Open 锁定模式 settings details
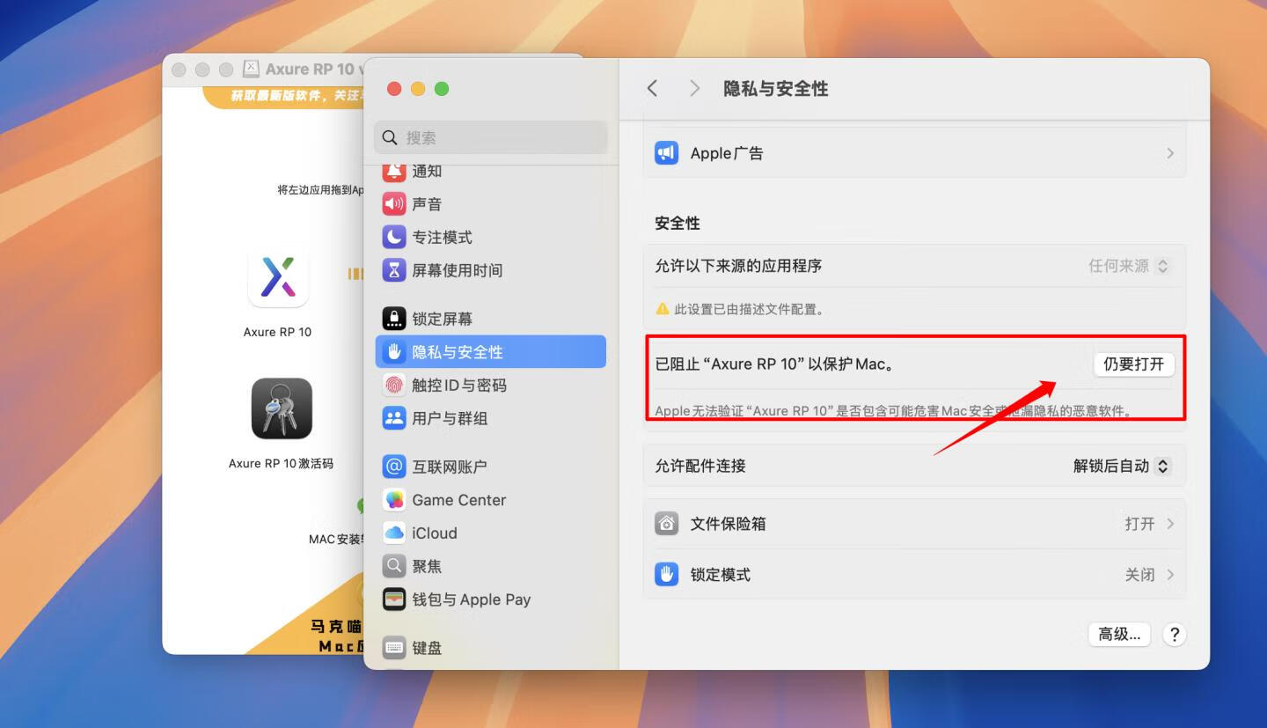Screen dimensions: 1267x728 (1171, 574)
